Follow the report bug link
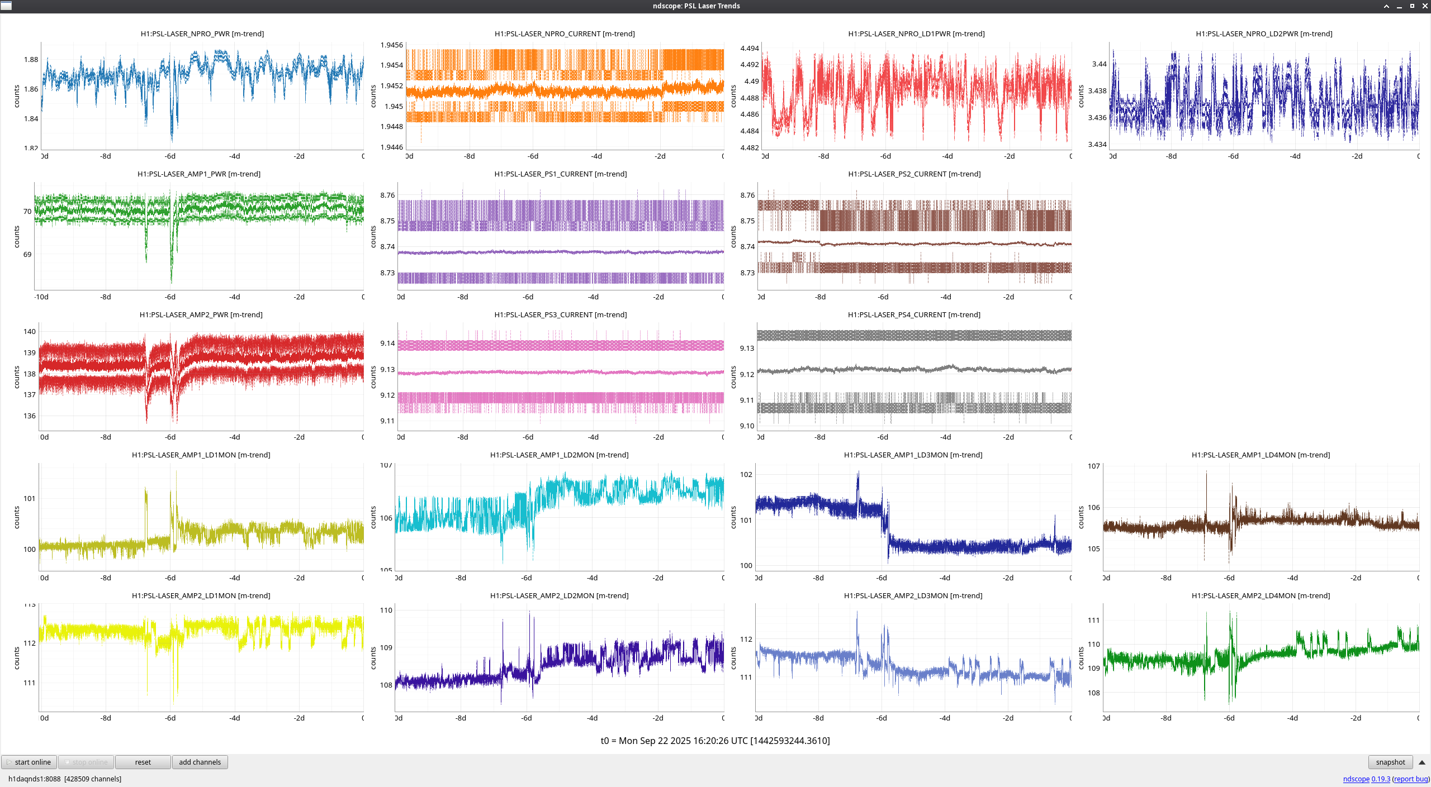This screenshot has width=1431, height=787. point(1410,779)
